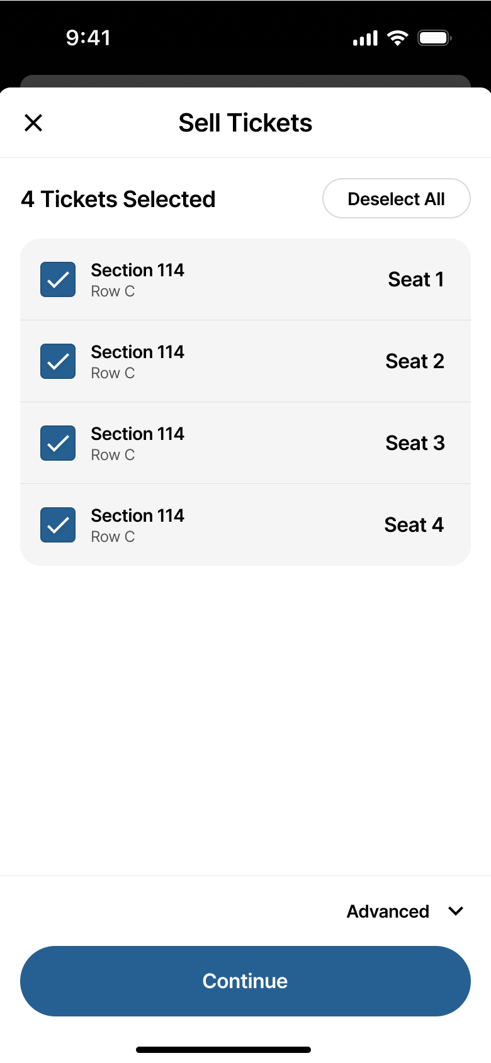The height and width of the screenshot is (1063, 491).
Task: Deselect the Seat 3 ticket checkbox
Action: click(58, 443)
